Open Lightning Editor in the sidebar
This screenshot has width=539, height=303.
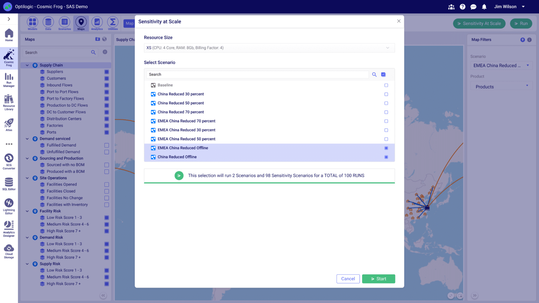[x=9, y=206]
